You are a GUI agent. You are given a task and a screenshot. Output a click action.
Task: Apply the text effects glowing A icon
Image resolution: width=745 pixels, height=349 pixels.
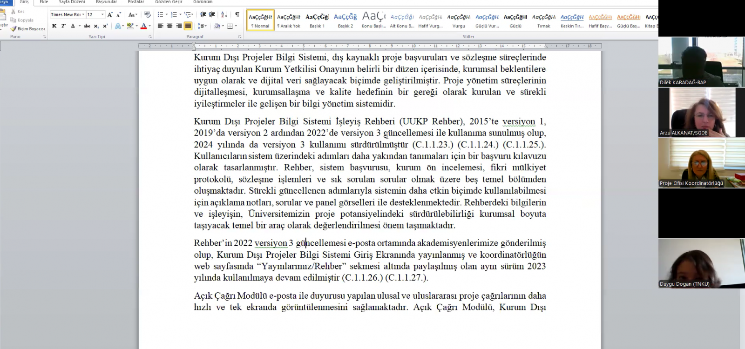118,26
